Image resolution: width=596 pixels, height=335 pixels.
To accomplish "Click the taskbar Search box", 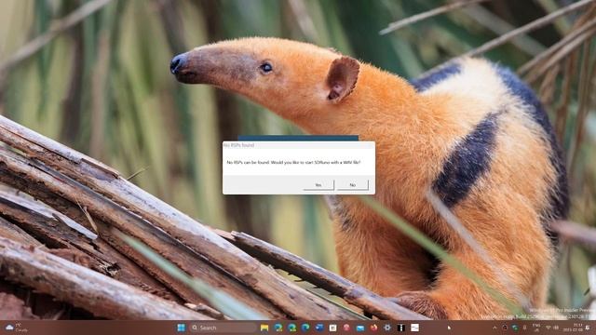I will pos(223,328).
